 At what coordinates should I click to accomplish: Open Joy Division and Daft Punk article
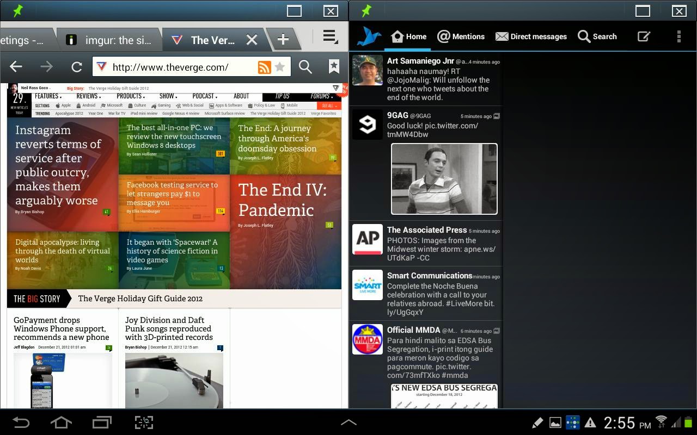[x=169, y=328]
